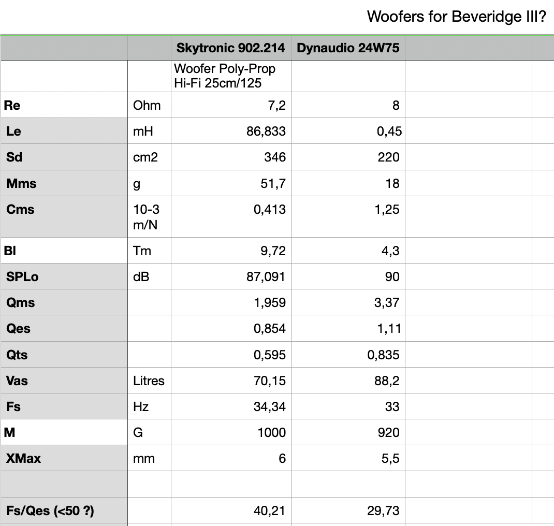The image size is (554, 526).
Task: Select Skytronic Re value 7,2
Action: [231, 105]
